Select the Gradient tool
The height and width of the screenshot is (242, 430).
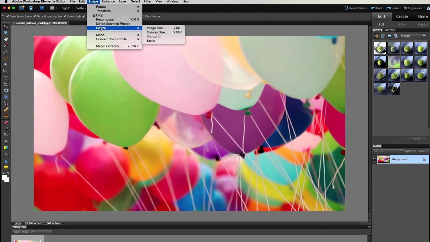pos(6,148)
